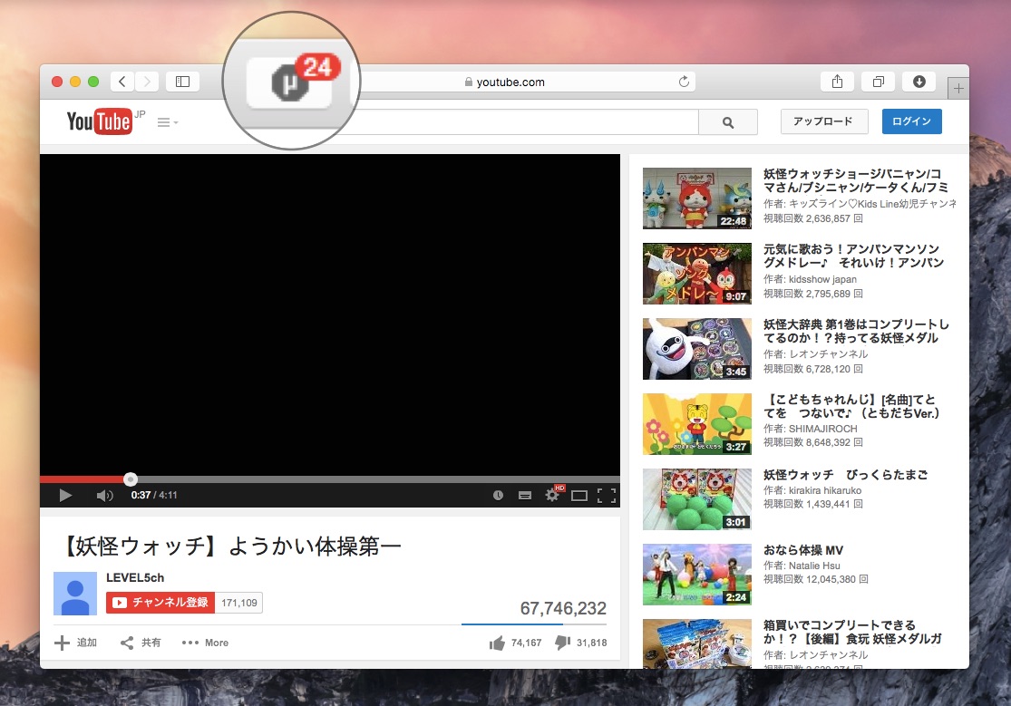Viewport: 1011px width, 706px height.
Task: Open thumbnail of 22:48 妖怪ウォッチショー video
Action: click(697, 198)
